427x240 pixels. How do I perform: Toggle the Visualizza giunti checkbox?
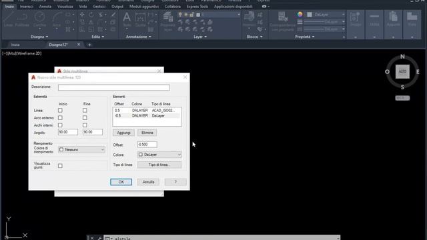(60, 166)
